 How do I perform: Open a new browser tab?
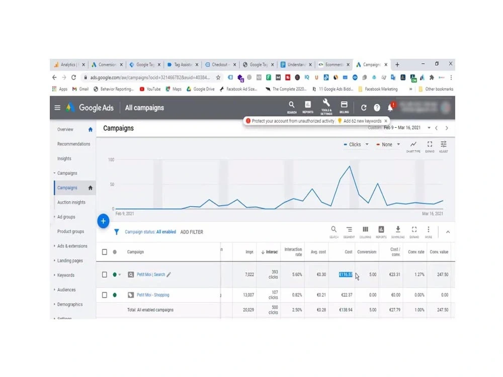(397, 65)
